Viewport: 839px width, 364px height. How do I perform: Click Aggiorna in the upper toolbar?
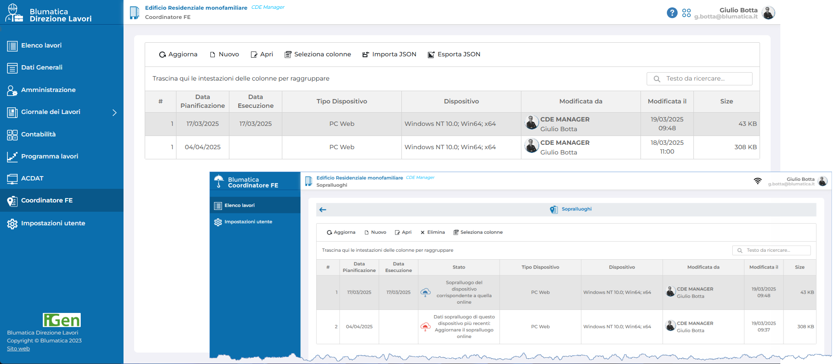178,55
